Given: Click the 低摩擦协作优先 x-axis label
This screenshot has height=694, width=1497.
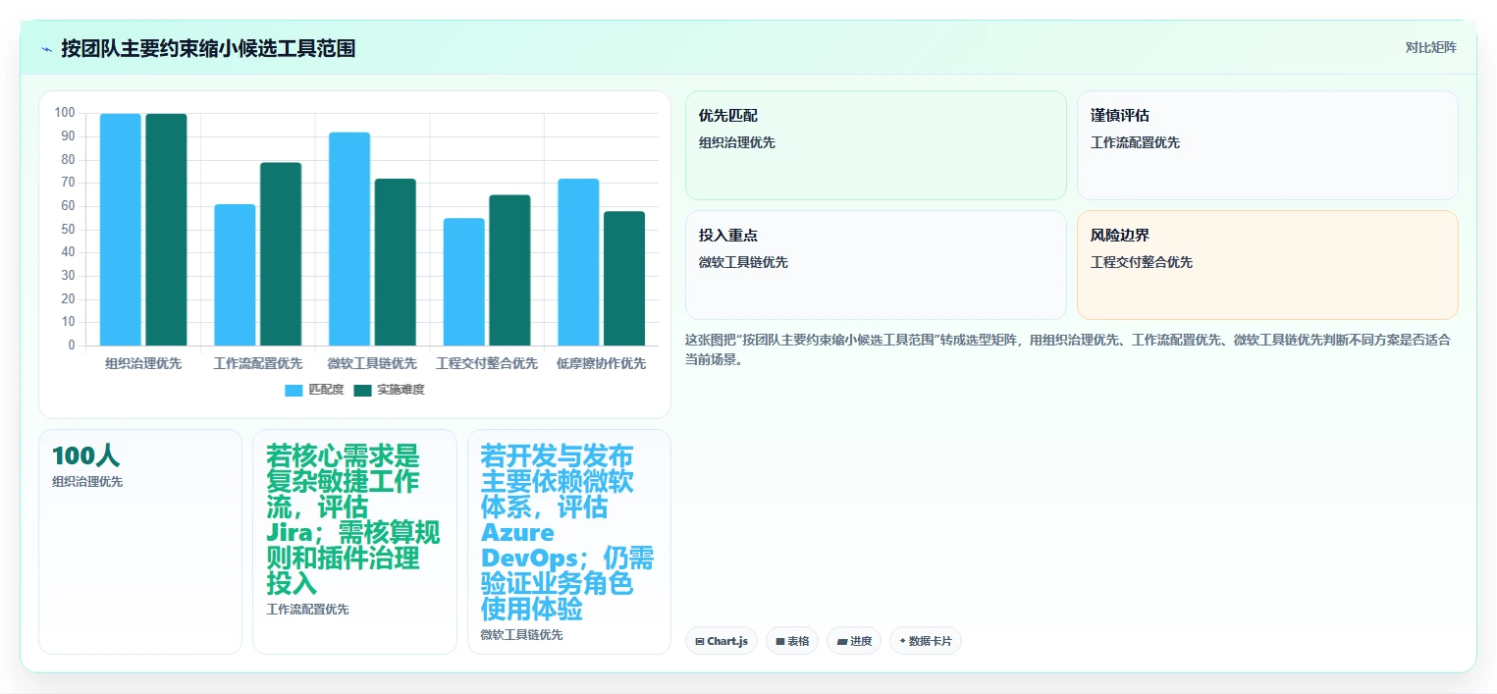Looking at the screenshot, I should coord(602,363).
